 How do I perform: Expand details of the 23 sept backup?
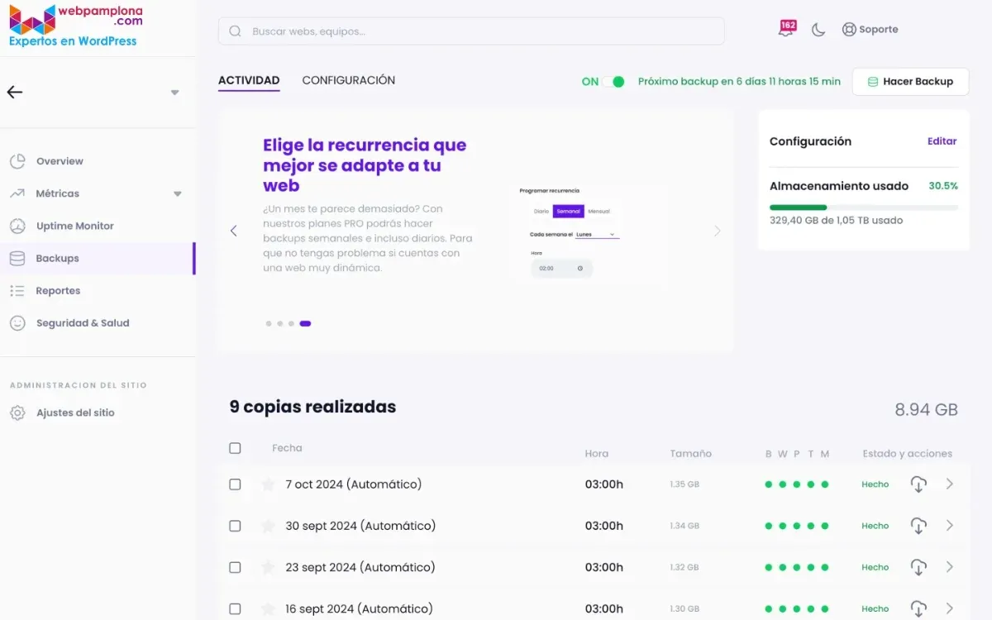point(949,567)
